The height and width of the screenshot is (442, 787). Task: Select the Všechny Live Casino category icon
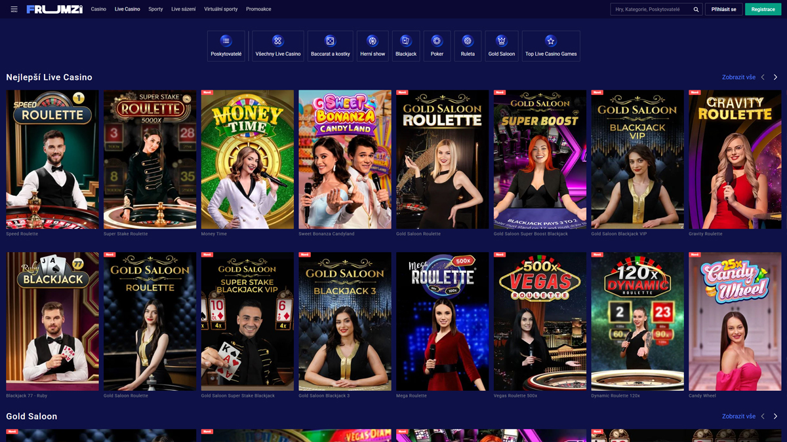pos(278,41)
